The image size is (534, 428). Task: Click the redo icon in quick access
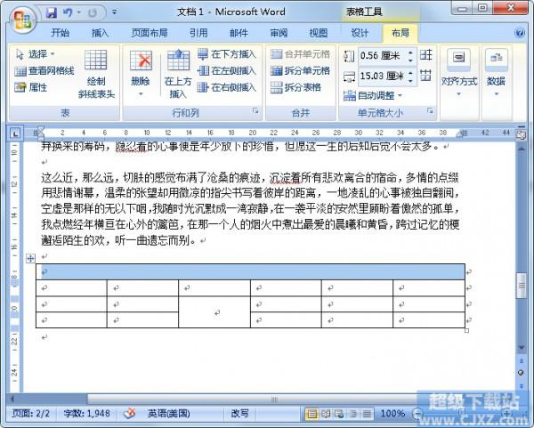tap(92, 12)
